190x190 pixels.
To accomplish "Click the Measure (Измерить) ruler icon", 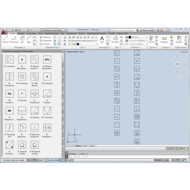I will [x=164, y=39].
